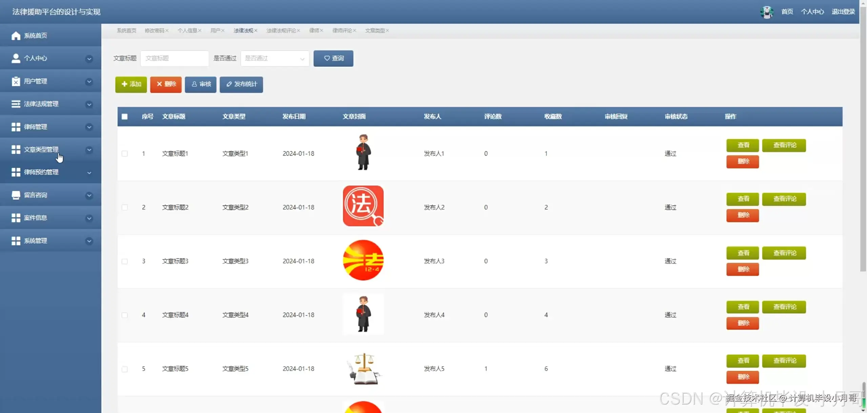
Task: Switch to the 法律法规评论 tab
Action: tap(281, 31)
